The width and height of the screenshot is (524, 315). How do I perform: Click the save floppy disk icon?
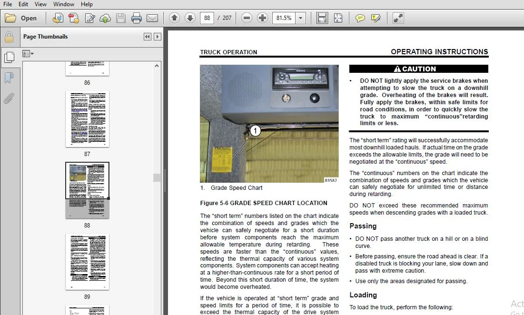(120, 18)
